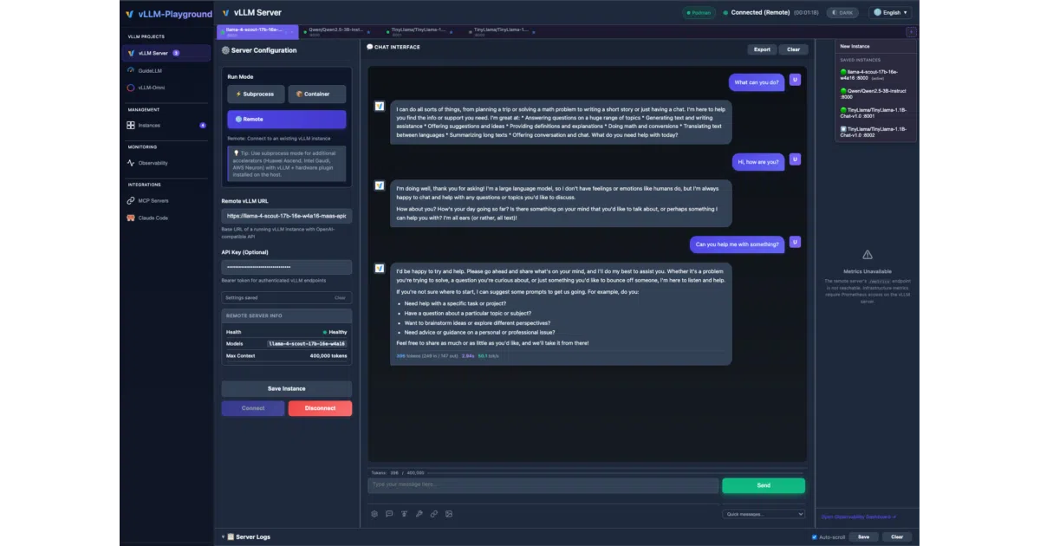Viewport: 1040px width, 546px height.
Task: Click the system prompt chat-bubble icon
Action: [x=389, y=514]
